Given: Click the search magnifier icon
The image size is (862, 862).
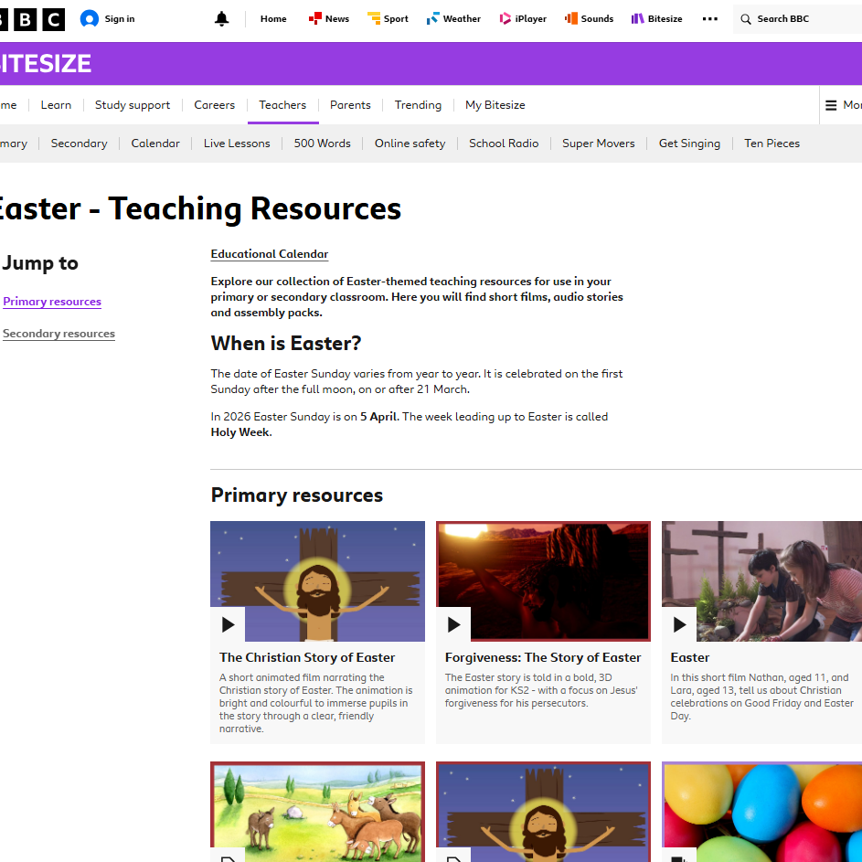Looking at the screenshot, I should tap(746, 19).
